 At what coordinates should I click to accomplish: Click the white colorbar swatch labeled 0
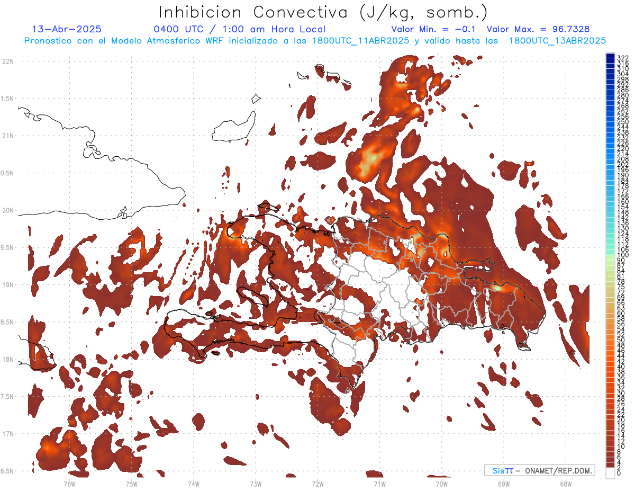click(x=610, y=474)
